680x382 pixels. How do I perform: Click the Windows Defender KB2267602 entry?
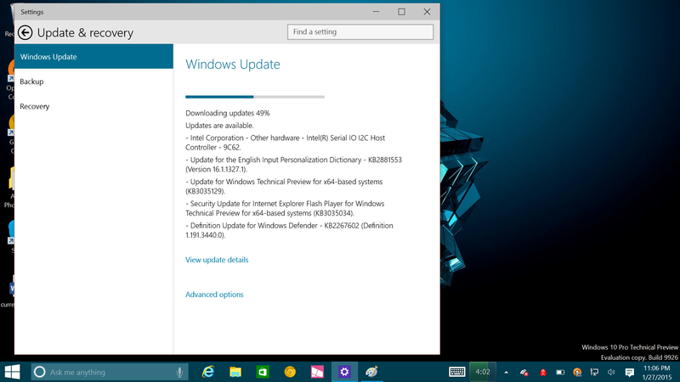click(x=289, y=230)
